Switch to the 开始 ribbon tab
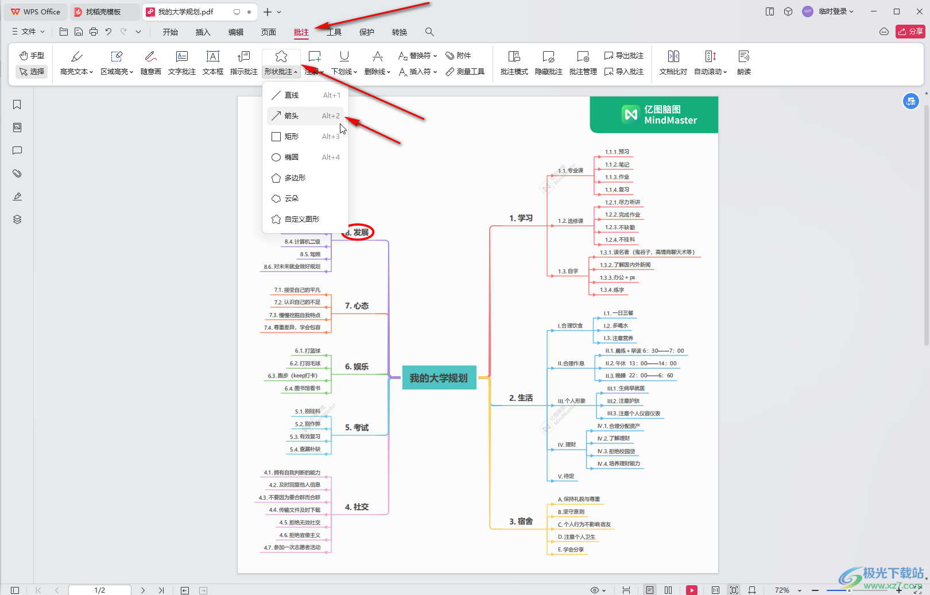Image resolution: width=930 pixels, height=595 pixels. point(170,32)
